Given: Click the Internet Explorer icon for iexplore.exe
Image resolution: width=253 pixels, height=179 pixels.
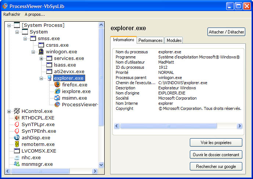Looking at the screenshot, I should tap(57, 91).
